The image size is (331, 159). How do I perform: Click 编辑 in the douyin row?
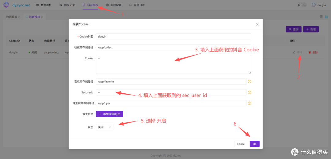tap(297, 52)
